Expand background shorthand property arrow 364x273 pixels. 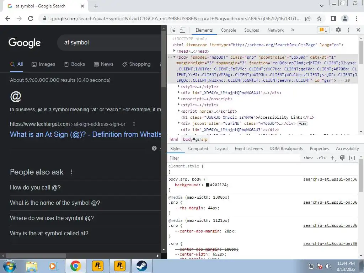203,185
